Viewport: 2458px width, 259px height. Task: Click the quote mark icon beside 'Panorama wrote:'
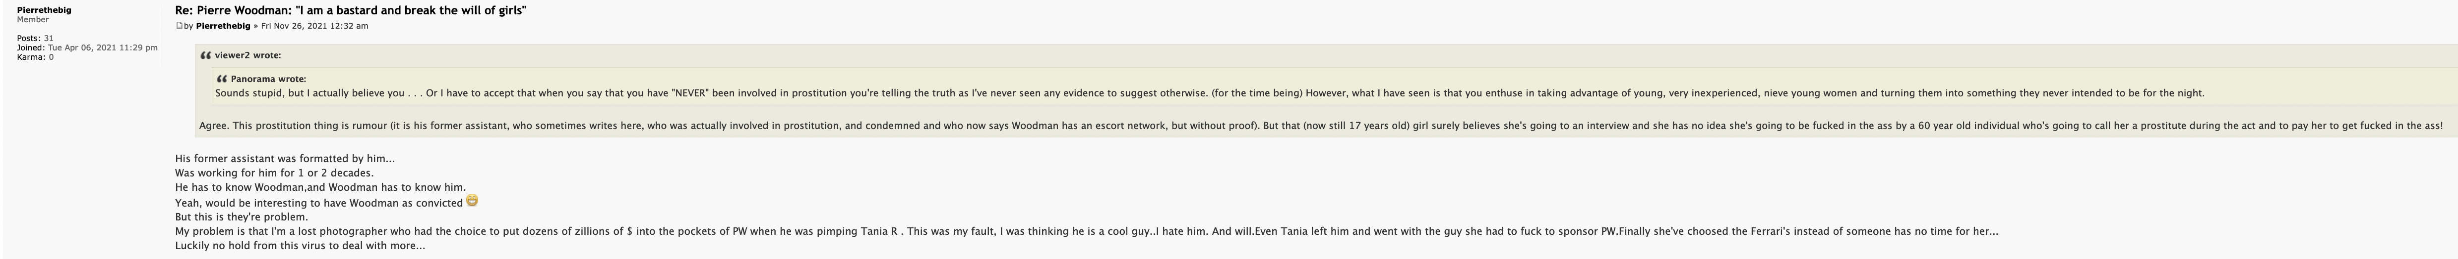pos(221,79)
